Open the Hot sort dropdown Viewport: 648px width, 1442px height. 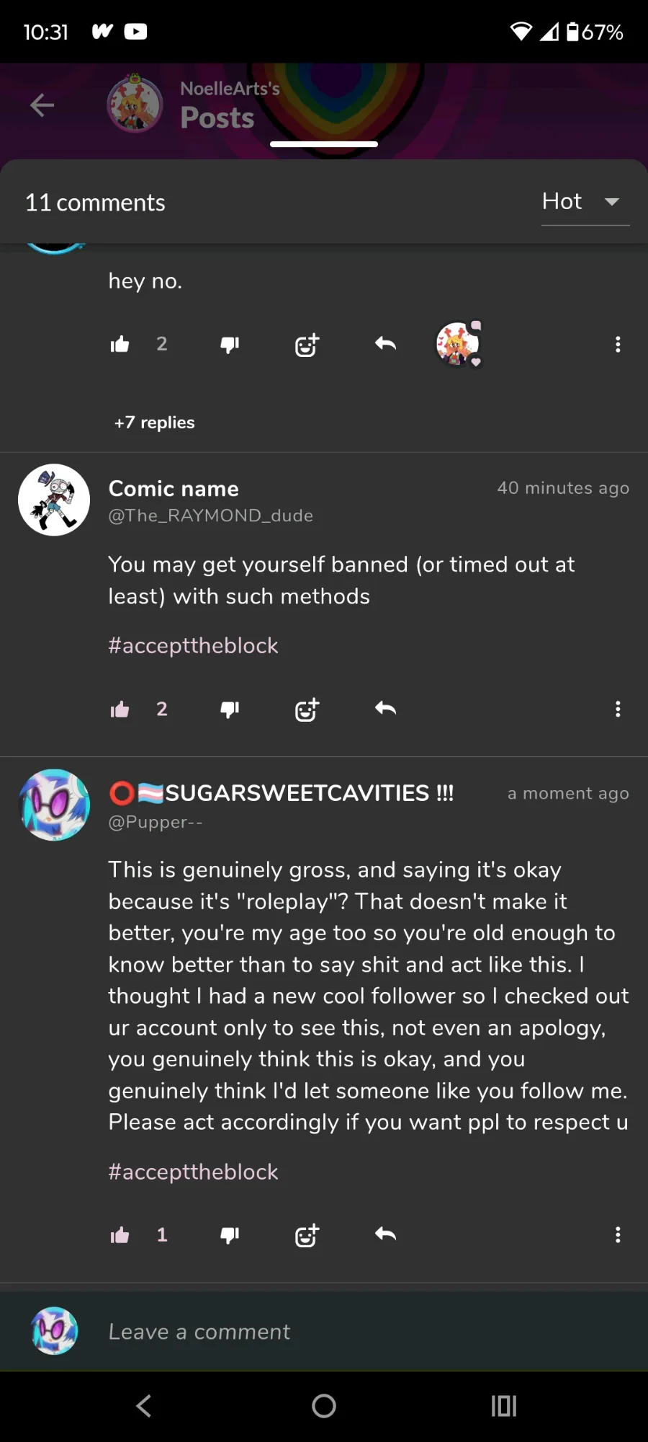(x=585, y=202)
